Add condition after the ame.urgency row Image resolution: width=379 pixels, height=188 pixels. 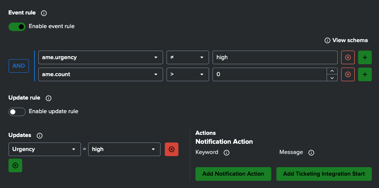coord(365,57)
